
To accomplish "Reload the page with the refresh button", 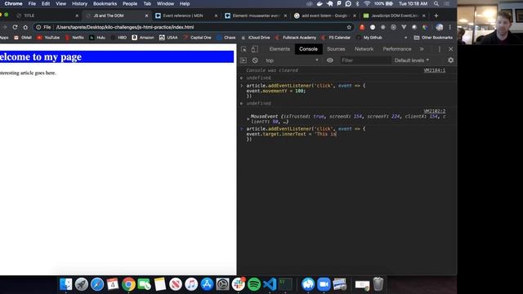I will (15, 27).
